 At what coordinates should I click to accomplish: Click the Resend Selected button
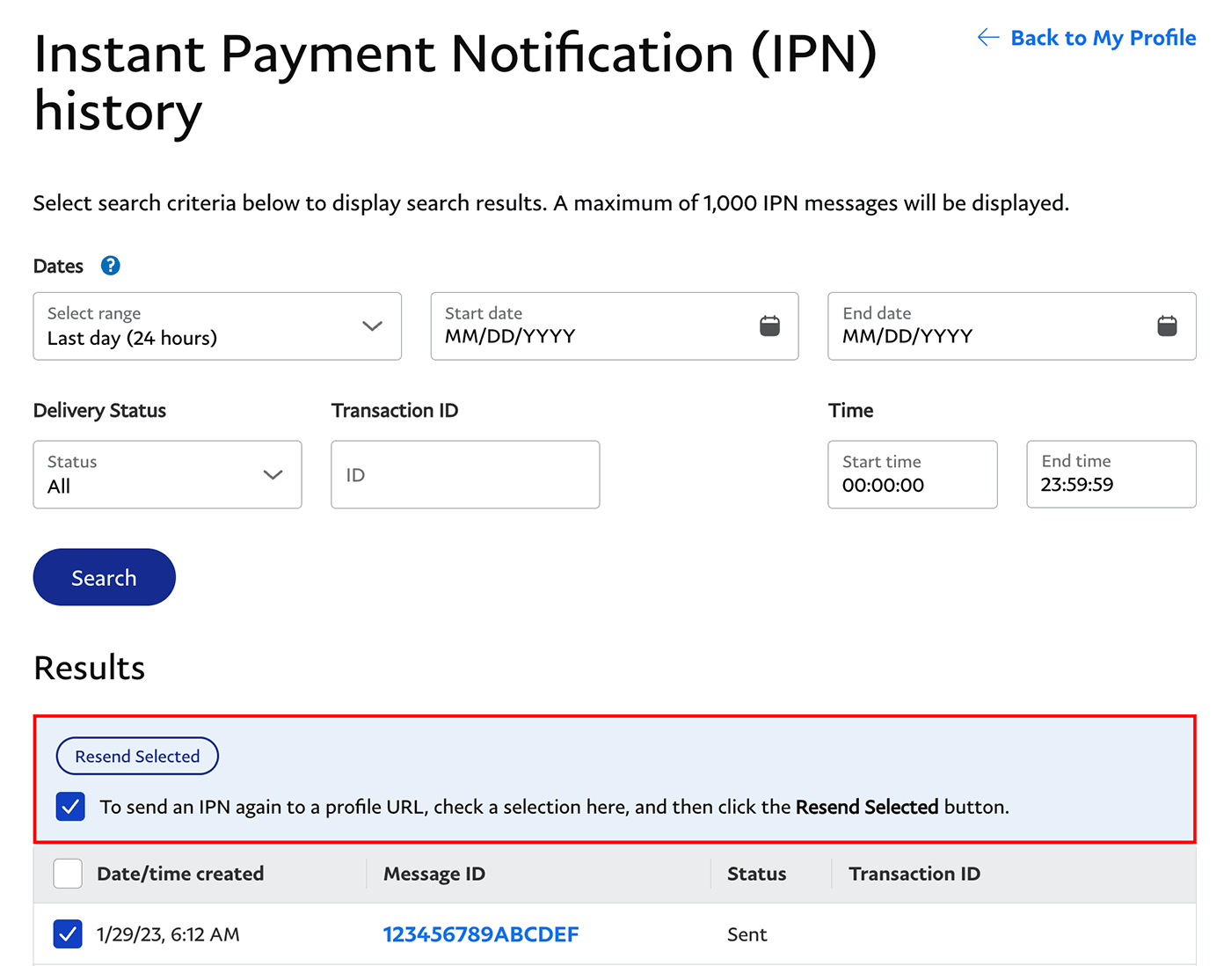137,756
